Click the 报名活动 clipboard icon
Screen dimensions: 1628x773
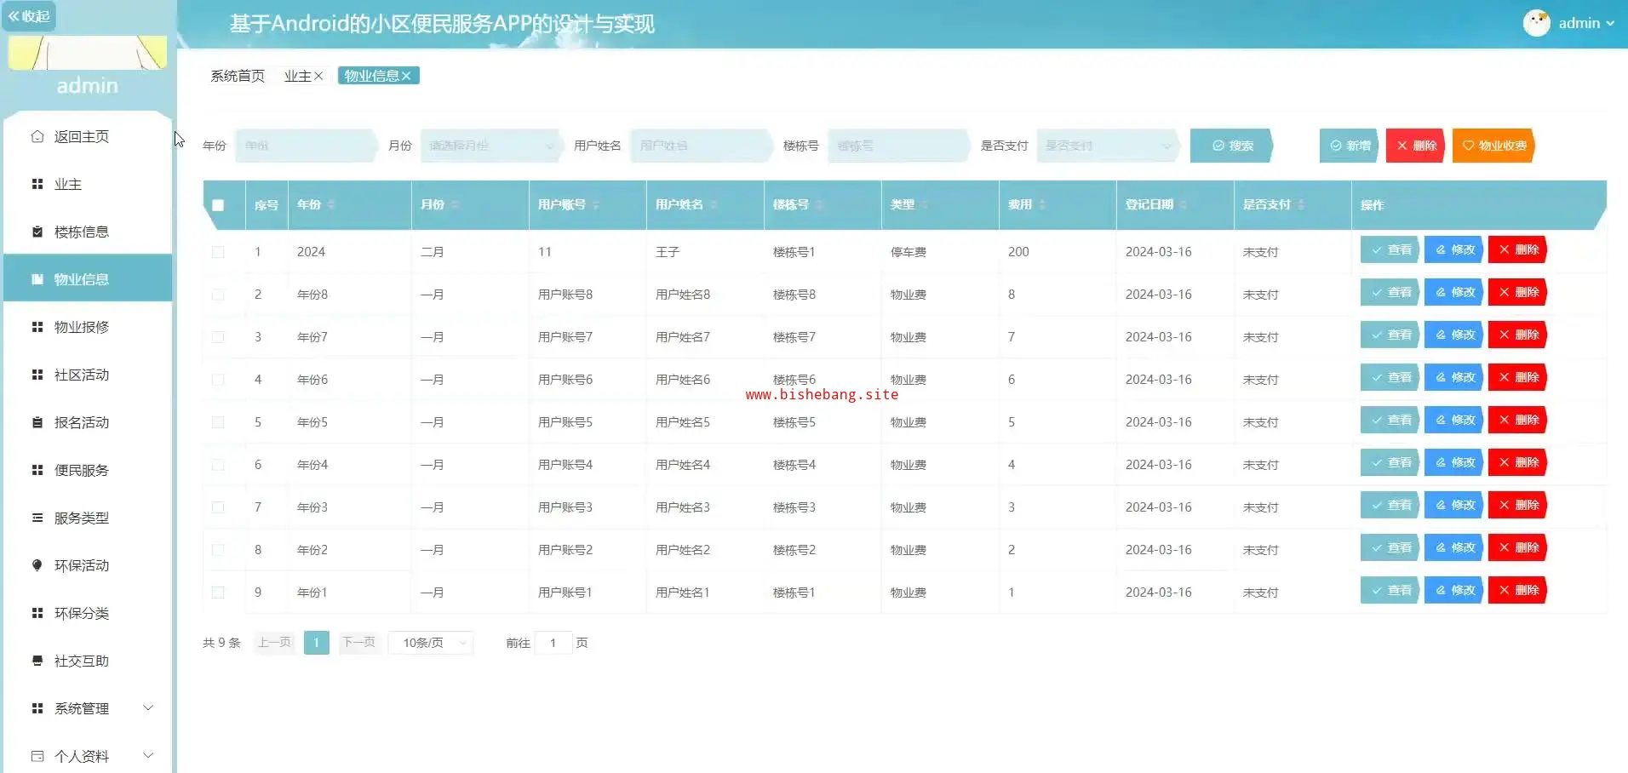37,422
